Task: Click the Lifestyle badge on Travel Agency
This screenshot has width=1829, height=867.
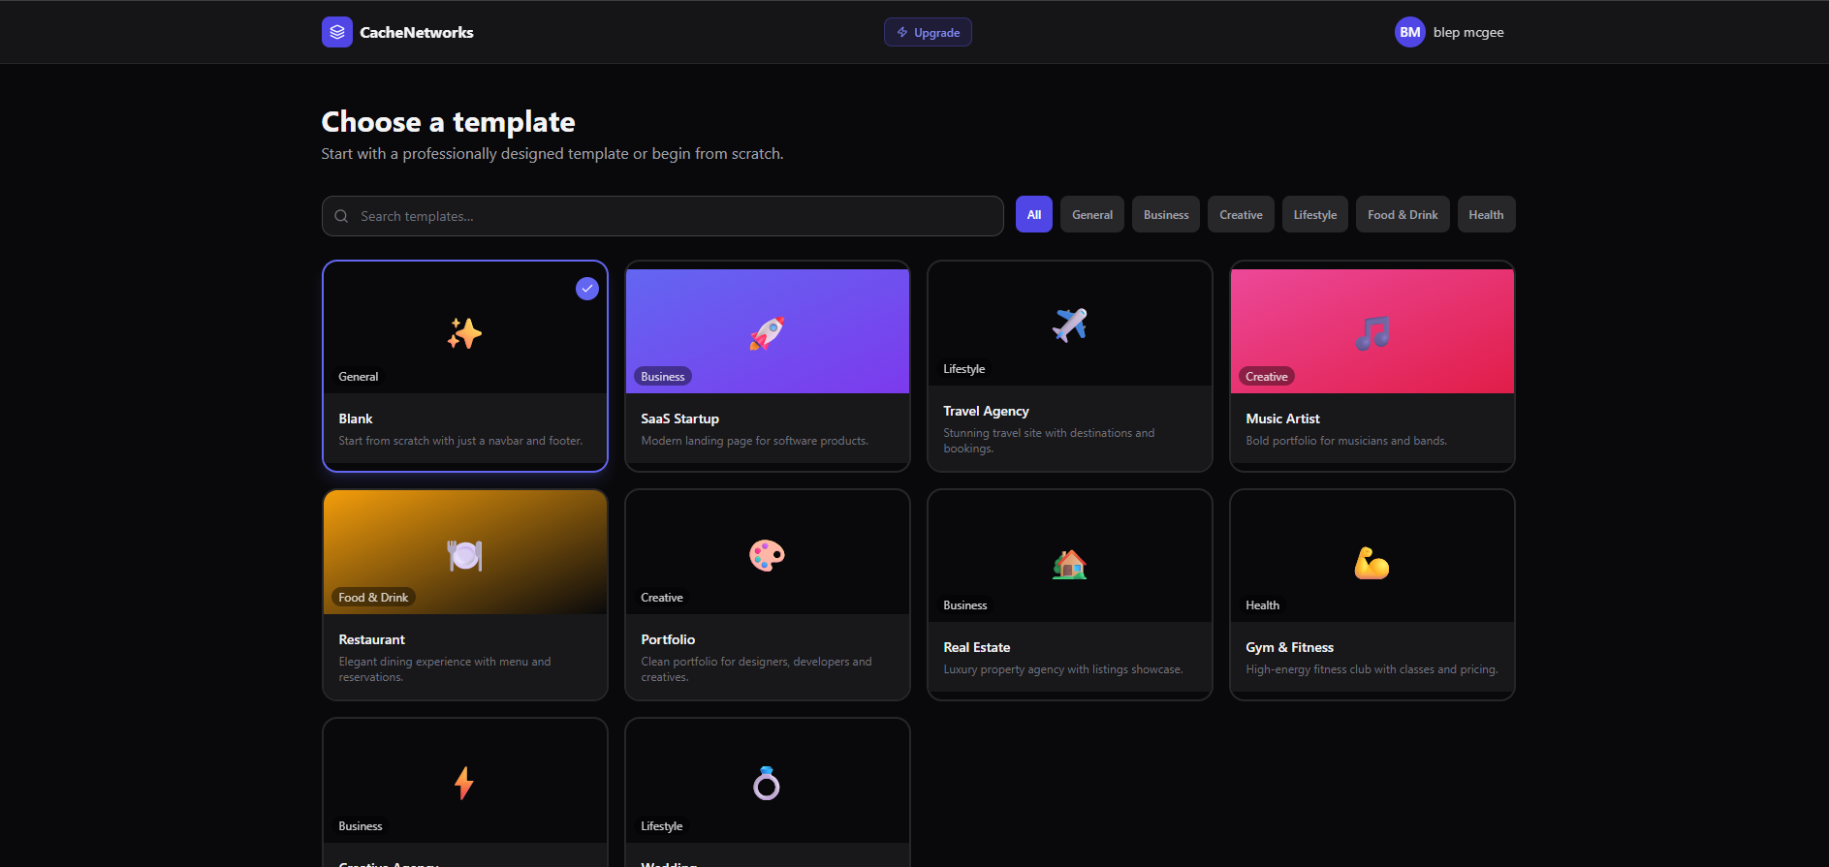Action: tap(963, 369)
